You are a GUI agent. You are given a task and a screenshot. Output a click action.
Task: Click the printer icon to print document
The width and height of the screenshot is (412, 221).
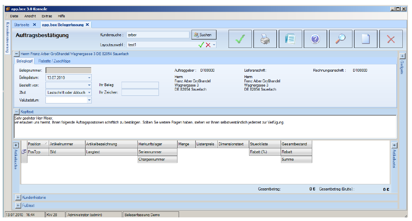click(266, 39)
